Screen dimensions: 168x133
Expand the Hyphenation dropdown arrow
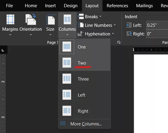coord(113,33)
